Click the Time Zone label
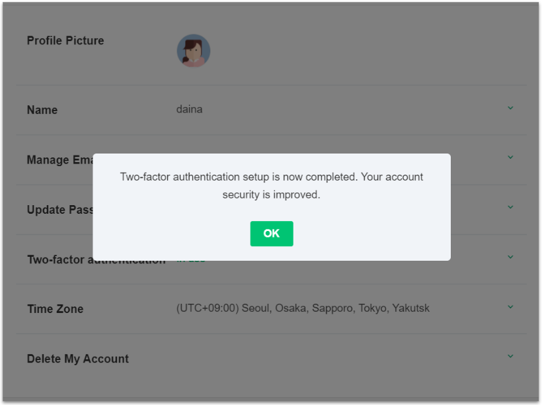 [x=55, y=309]
